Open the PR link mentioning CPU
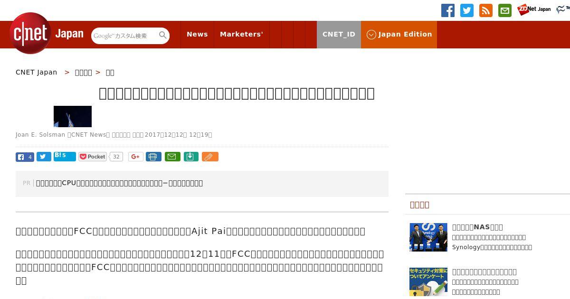Image resolution: width=570 pixels, height=299 pixels. pyautogui.click(x=119, y=183)
